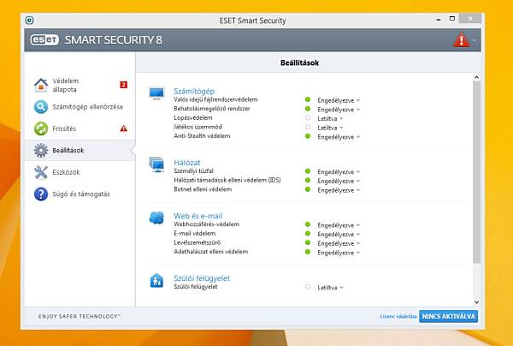Click the red warning icon beside Frissítés
Screen dimensions: 513x346
124,128
